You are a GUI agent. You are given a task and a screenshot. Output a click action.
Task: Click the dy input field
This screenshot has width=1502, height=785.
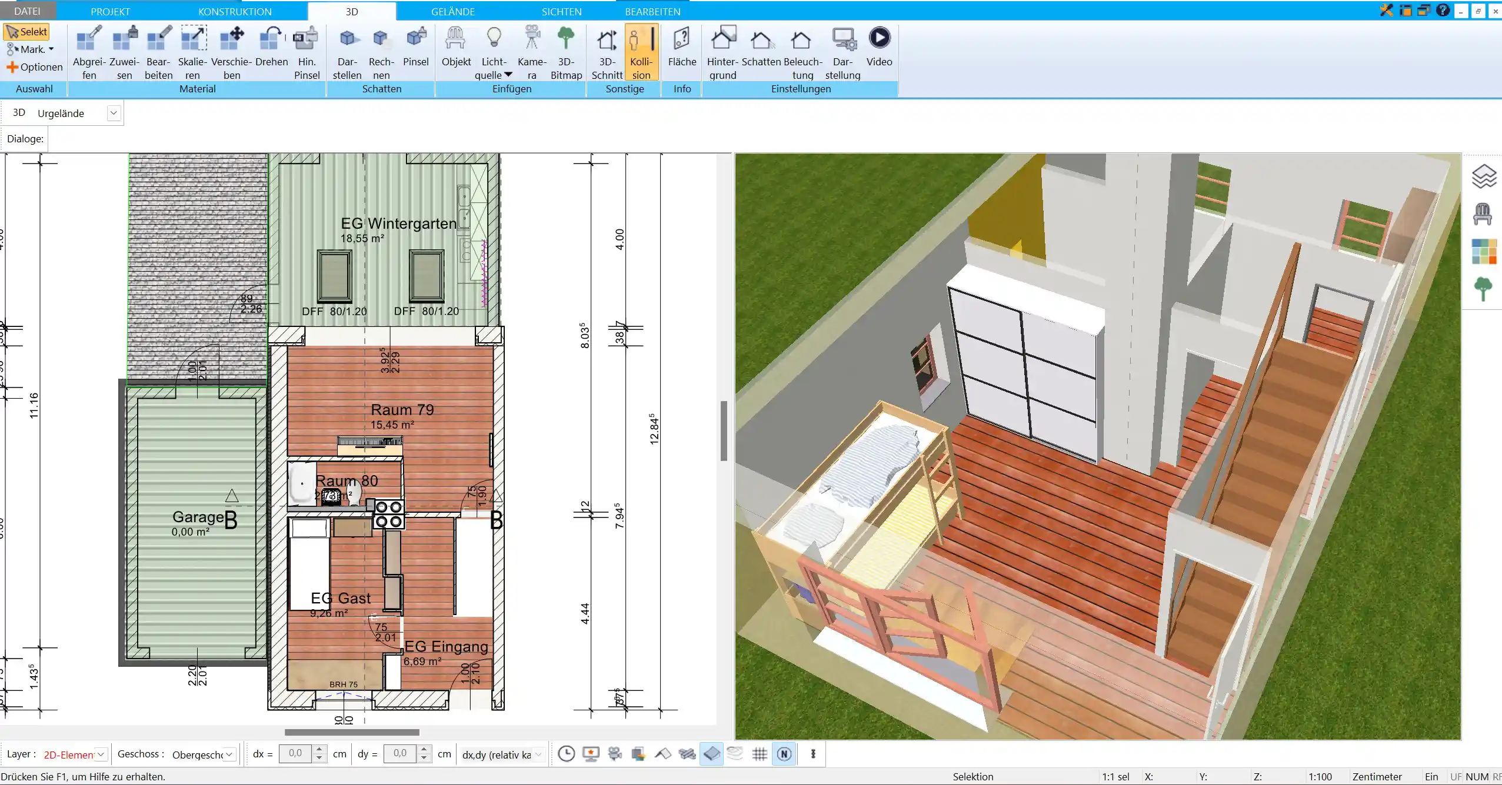400,754
